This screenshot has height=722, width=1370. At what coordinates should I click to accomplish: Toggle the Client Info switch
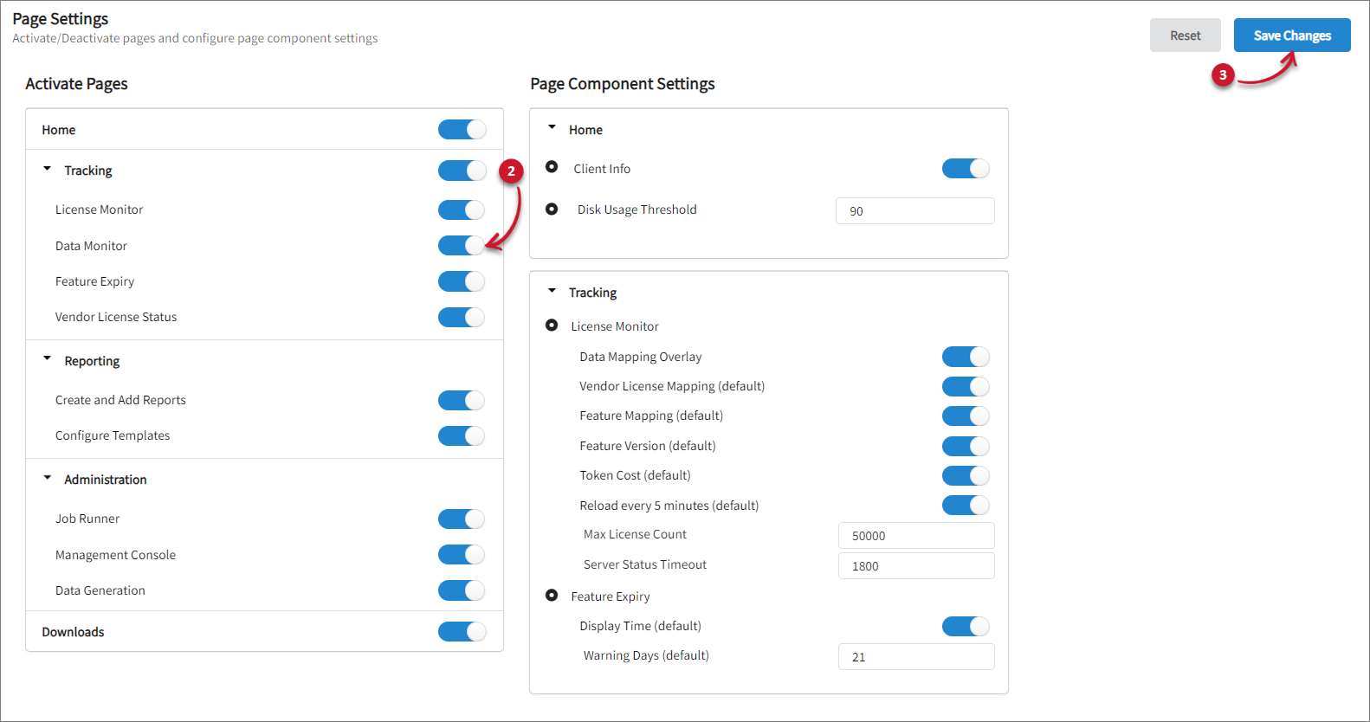pyautogui.click(x=966, y=169)
